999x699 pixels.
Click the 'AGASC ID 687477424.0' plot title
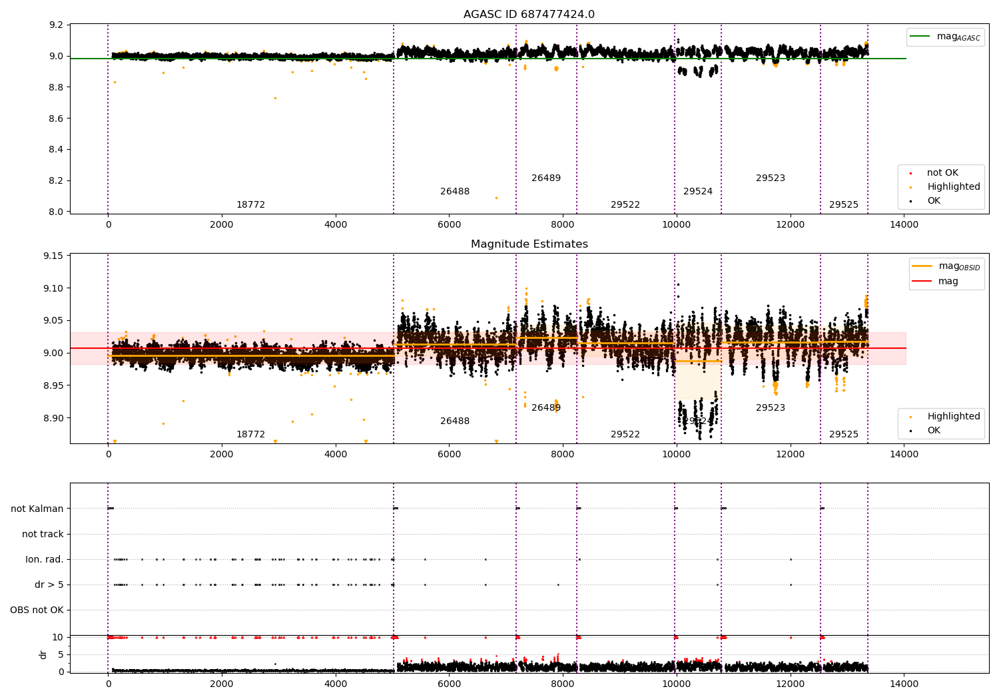tap(529, 15)
